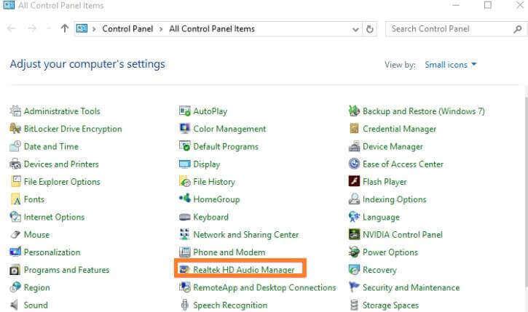528x312 pixels.
Task: Click the Security and Maintenance flag icon
Action: (354, 287)
